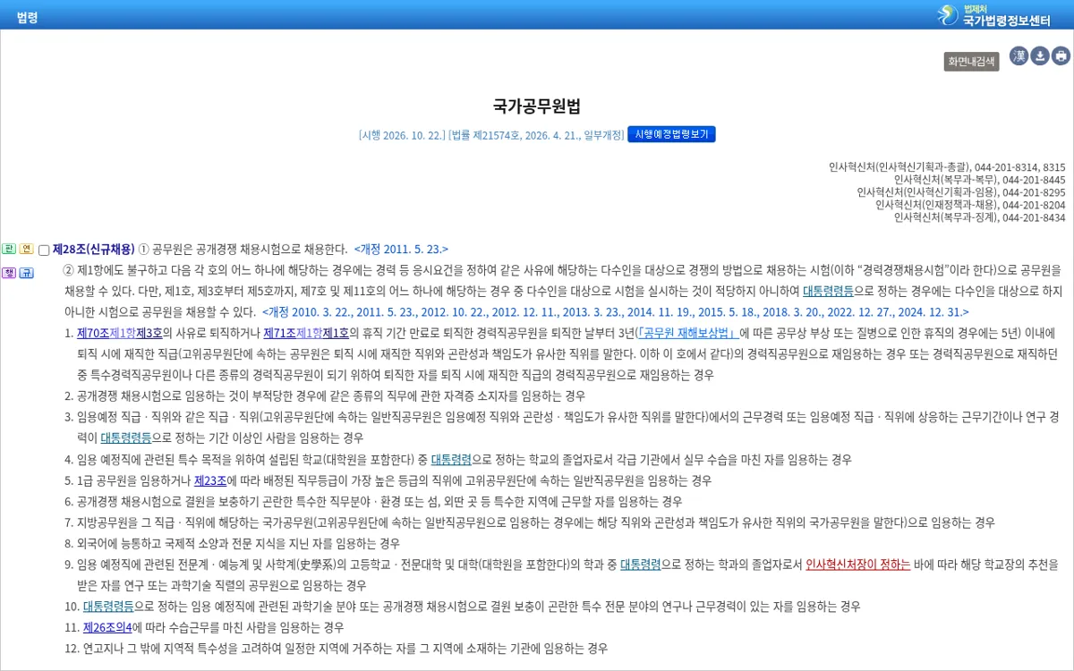Click the 제28조(신규채용) article heading
The width and height of the screenshot is (1074, 671).
pos(93,249)
